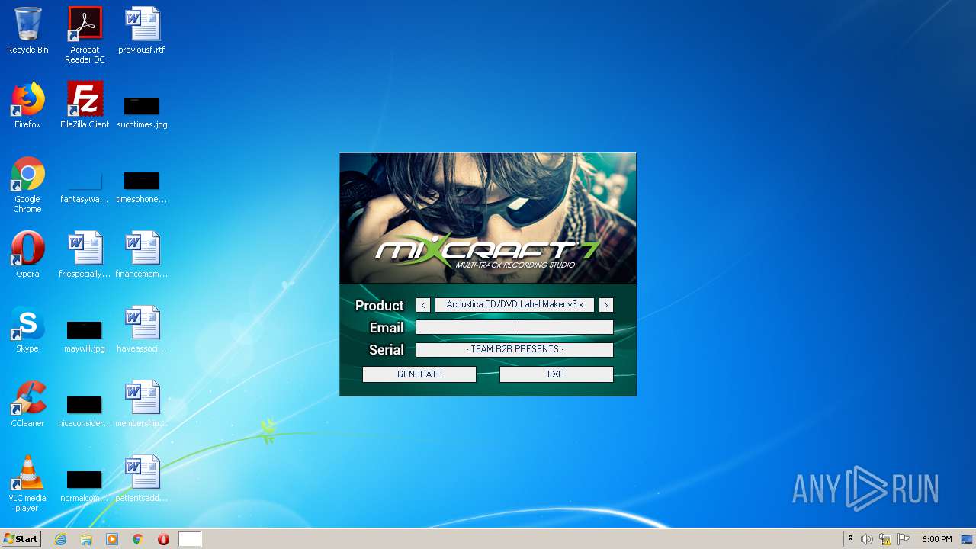Launch Firefox from desktop

click(27, 105)
